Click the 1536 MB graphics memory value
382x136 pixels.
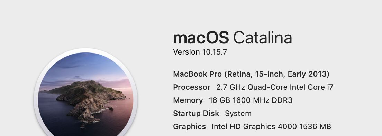[x=315, y=127]
